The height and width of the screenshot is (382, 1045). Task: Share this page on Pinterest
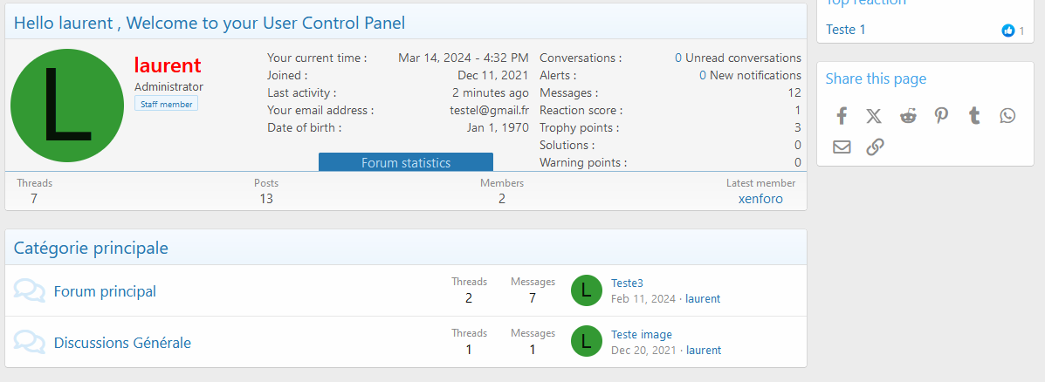pos(941,116)
